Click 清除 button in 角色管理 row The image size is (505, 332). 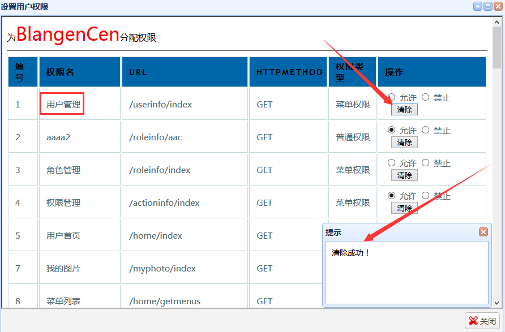pyautogui.click(x=404, y=175)
